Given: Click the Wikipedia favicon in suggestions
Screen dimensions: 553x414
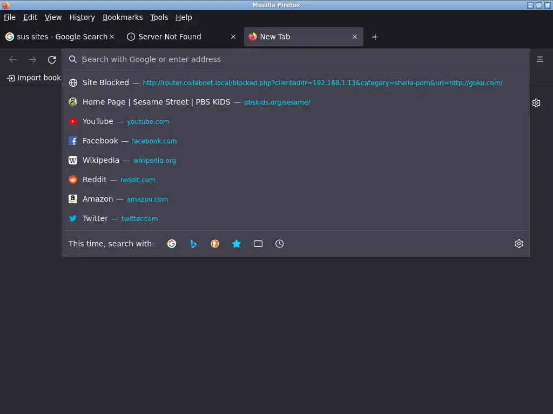Looking at the screenshot, I should [73, 160].
